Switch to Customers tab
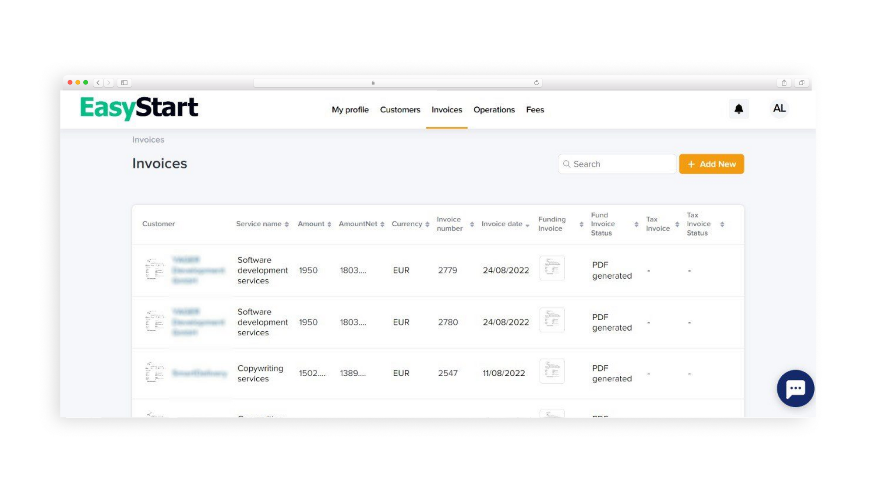Viewport: 876px width, 493px height. pos(400,110)
